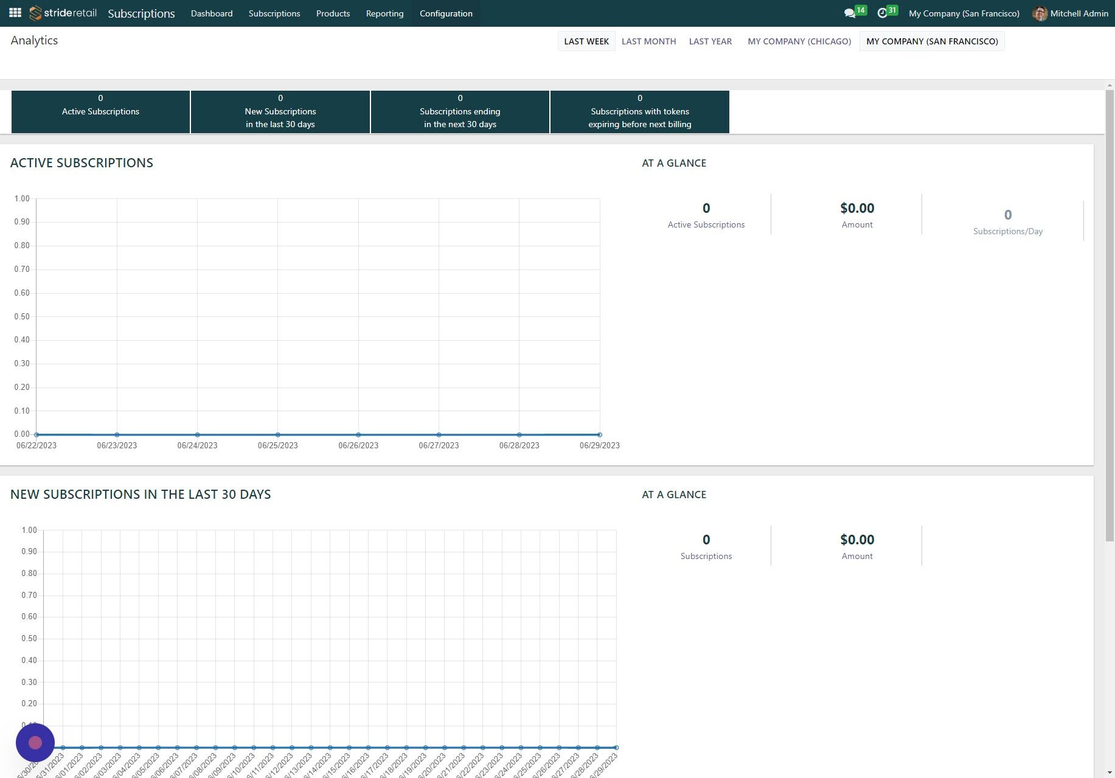This screenshot has height=778, width=1115.
Task: Click Subscriptions with tokens expiring tile
Action: tap(639, 112)
